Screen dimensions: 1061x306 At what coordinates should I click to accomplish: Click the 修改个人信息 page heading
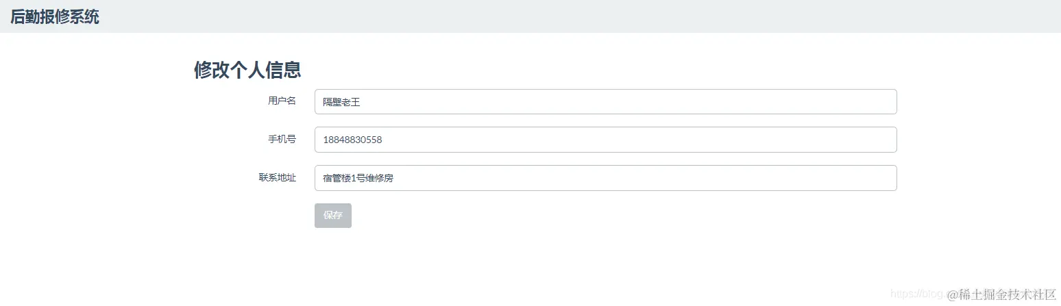(247, 70)
